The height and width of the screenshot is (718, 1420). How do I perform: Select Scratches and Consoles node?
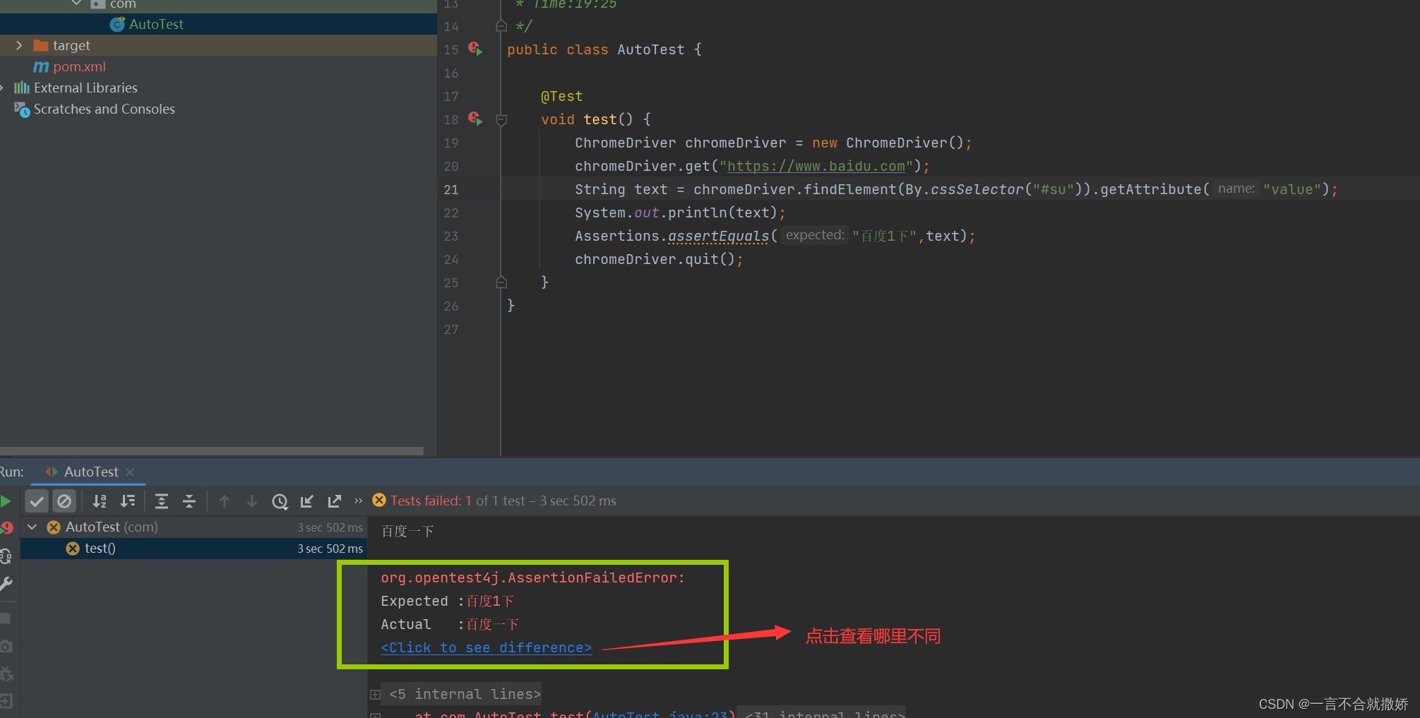(104, 109)
